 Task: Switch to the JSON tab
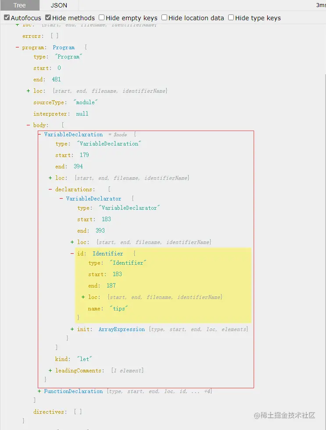coord(59,5)
